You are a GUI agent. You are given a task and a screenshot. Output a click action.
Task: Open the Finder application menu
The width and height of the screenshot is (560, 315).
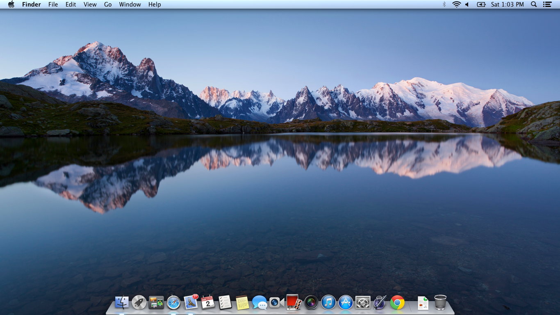pos(31,5)
